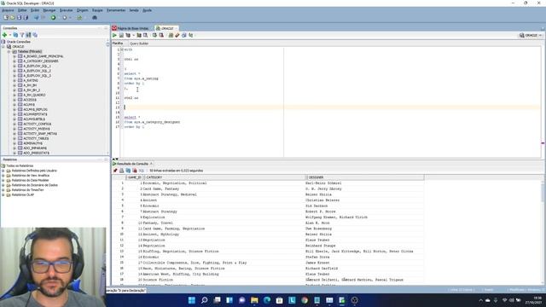Screen dimensions: 546x307
Task: Expand the A_RATING table node
Action: (15, 80)
